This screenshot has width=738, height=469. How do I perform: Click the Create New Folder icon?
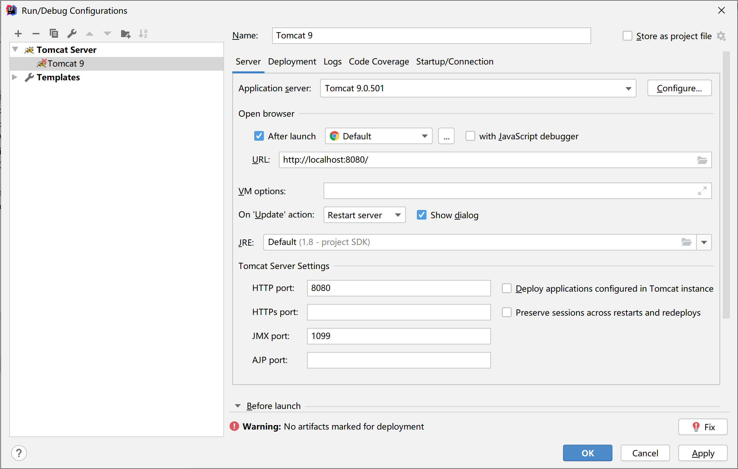coord(126,34)
